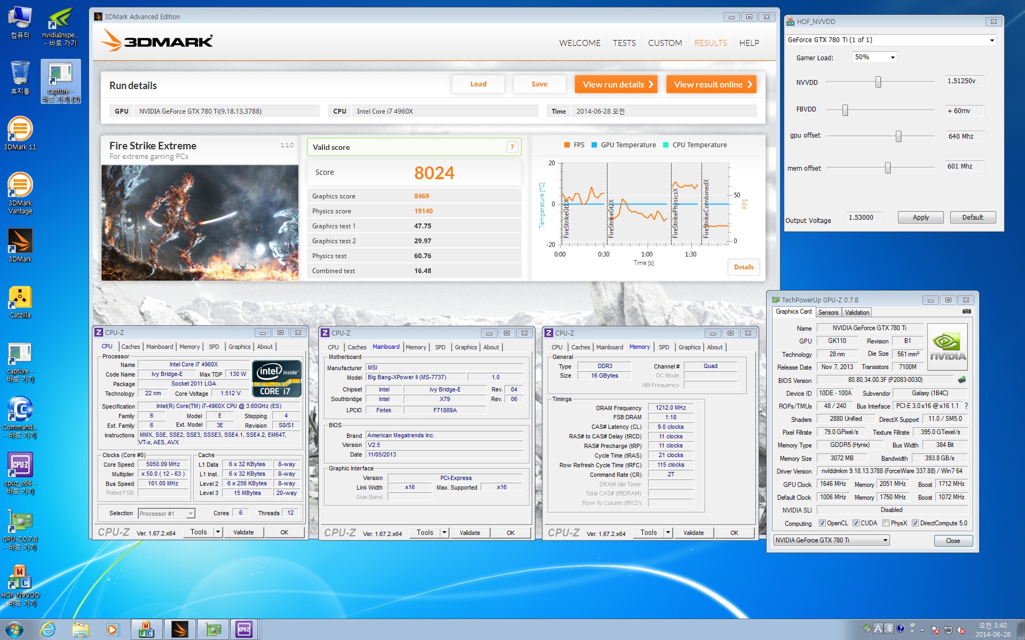Viewport: 1025px width, 640px height.
Task: Click the Details button under the graph
Action: tap(744, 267)
